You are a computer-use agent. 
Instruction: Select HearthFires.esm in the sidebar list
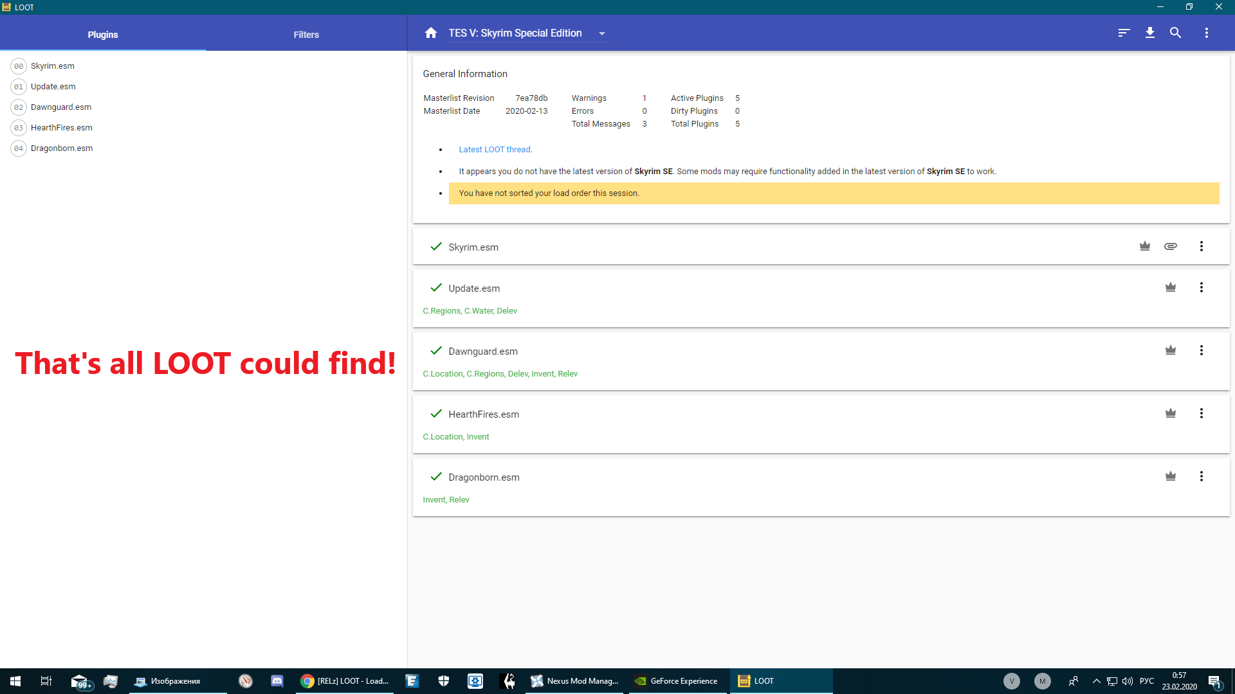pos(62,128)
